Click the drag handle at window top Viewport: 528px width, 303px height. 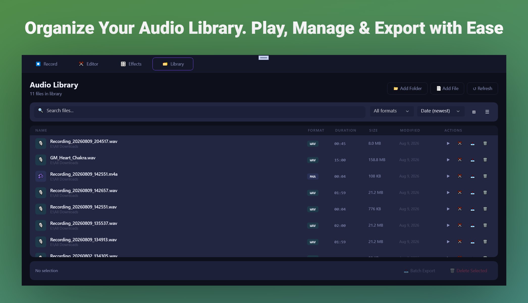[x=263, y=58]
